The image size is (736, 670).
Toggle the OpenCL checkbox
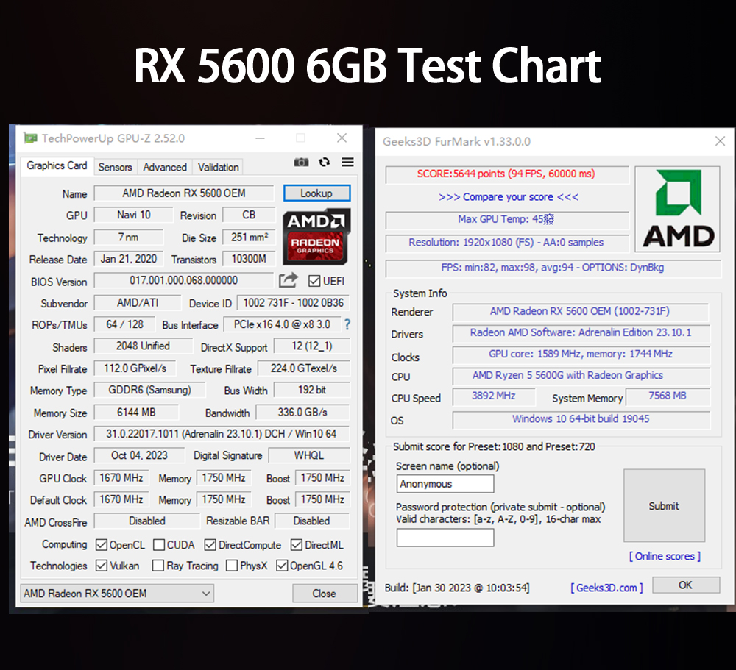point(102,545)
